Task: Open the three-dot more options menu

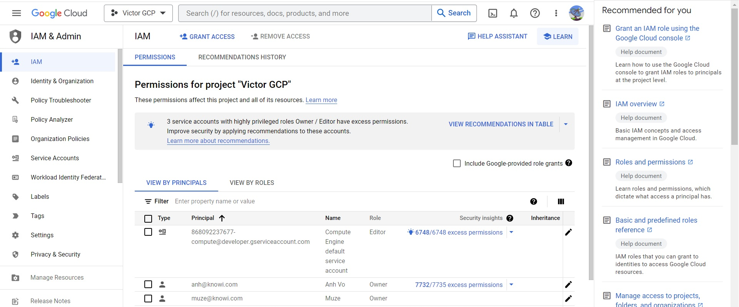Action: (556, 13)
